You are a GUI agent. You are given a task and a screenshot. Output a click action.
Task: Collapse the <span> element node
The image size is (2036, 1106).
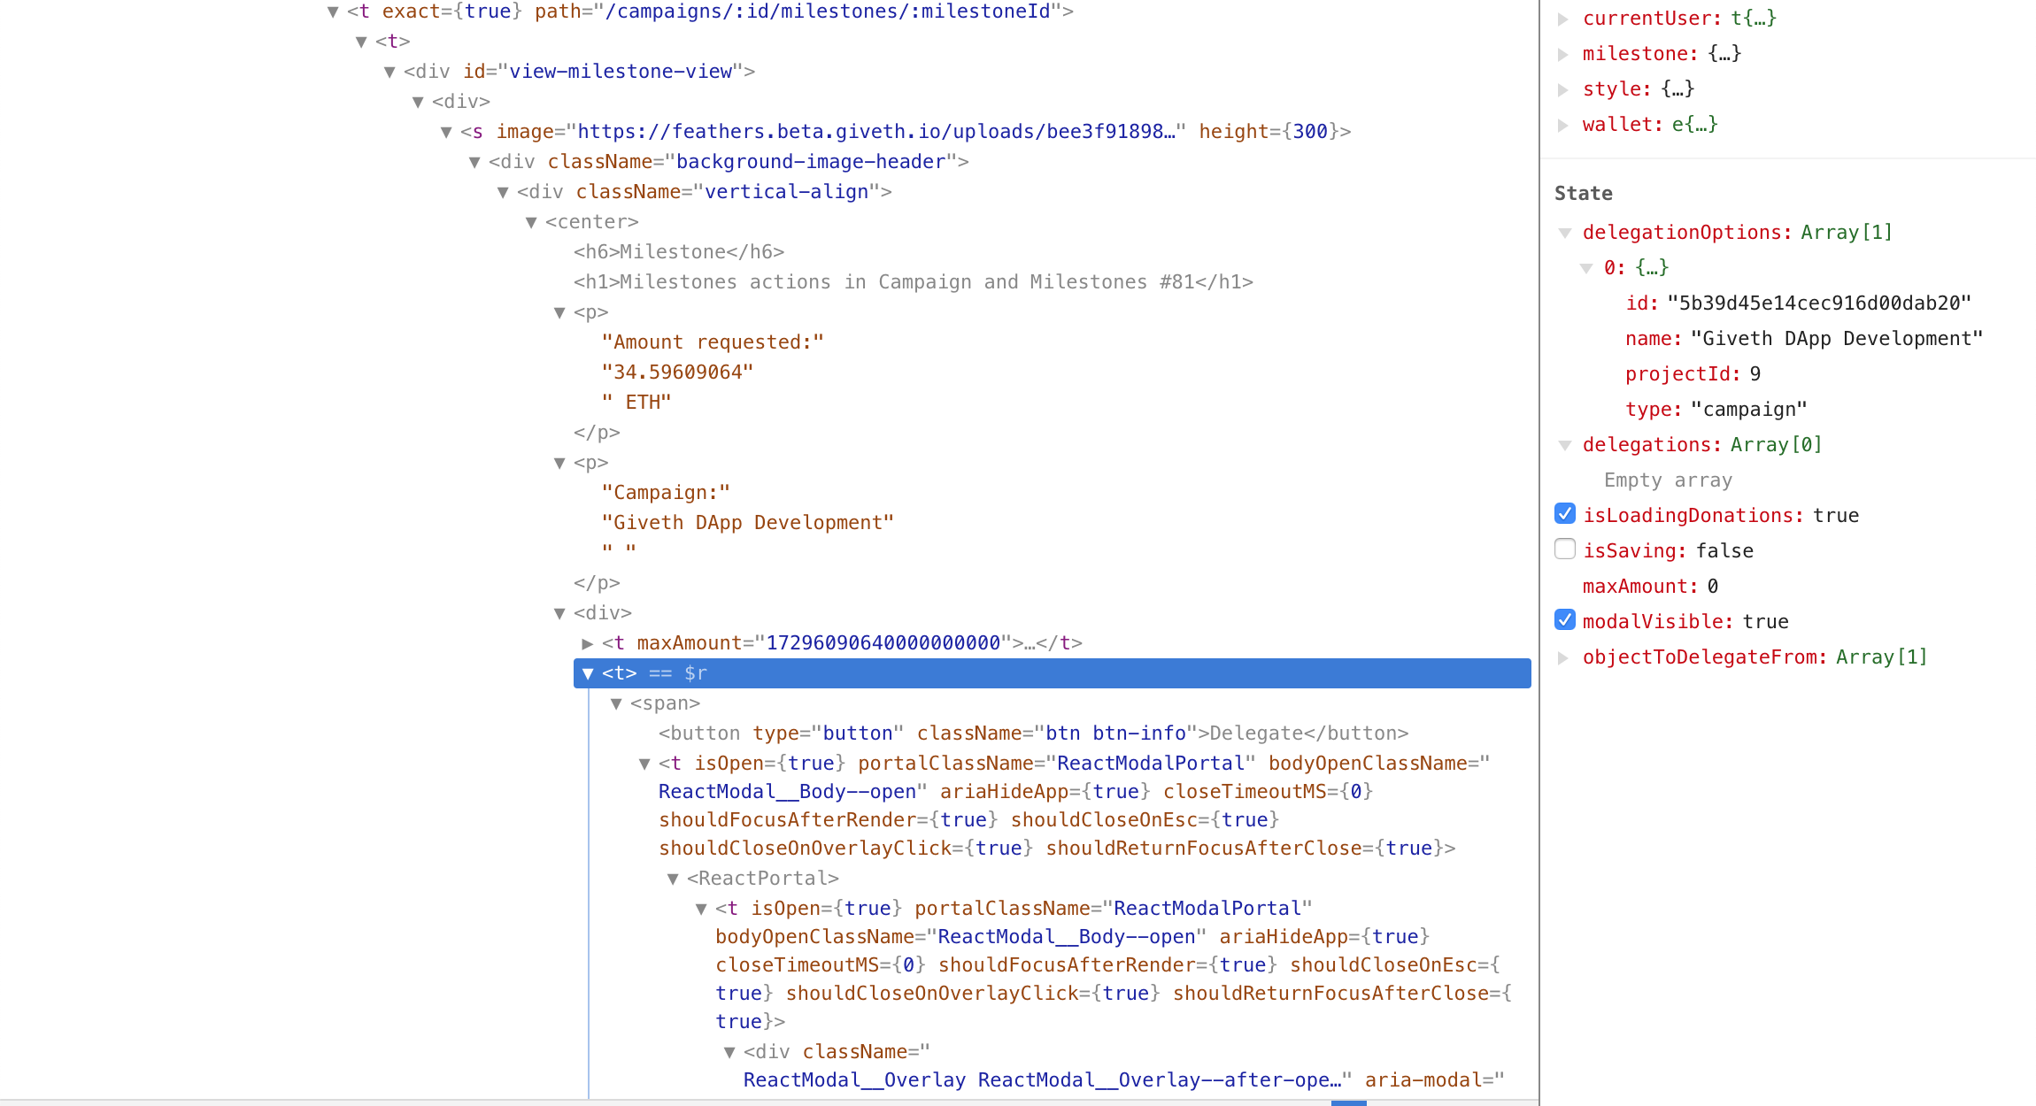[x=616, y=703]
